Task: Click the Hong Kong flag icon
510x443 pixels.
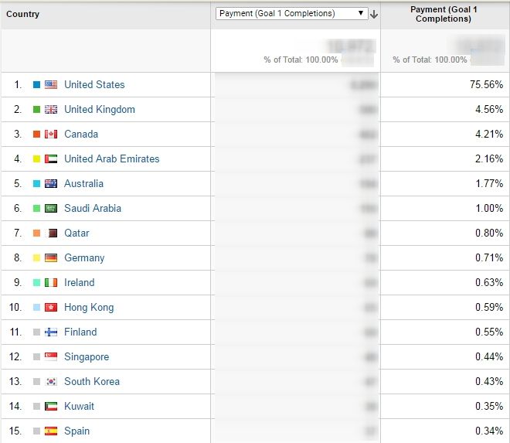Action: click(51, 307)
